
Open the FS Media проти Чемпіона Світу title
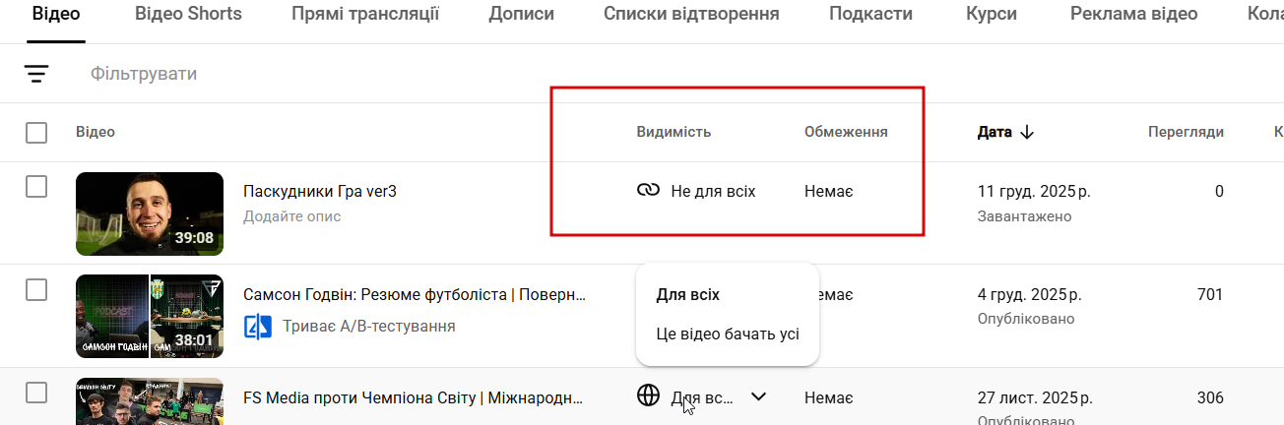[413, 398]
